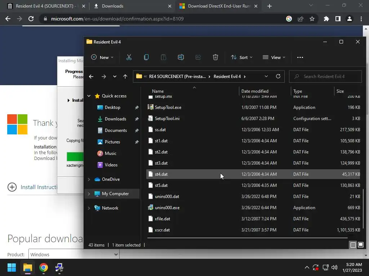
Task: Select the st3.dat file
Action: (253, 163)
